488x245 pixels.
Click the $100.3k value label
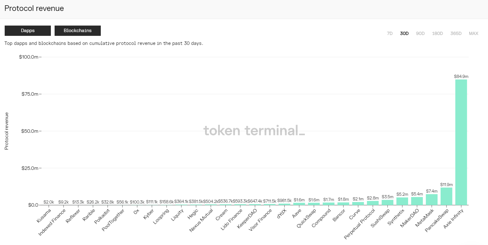[137, 202]
